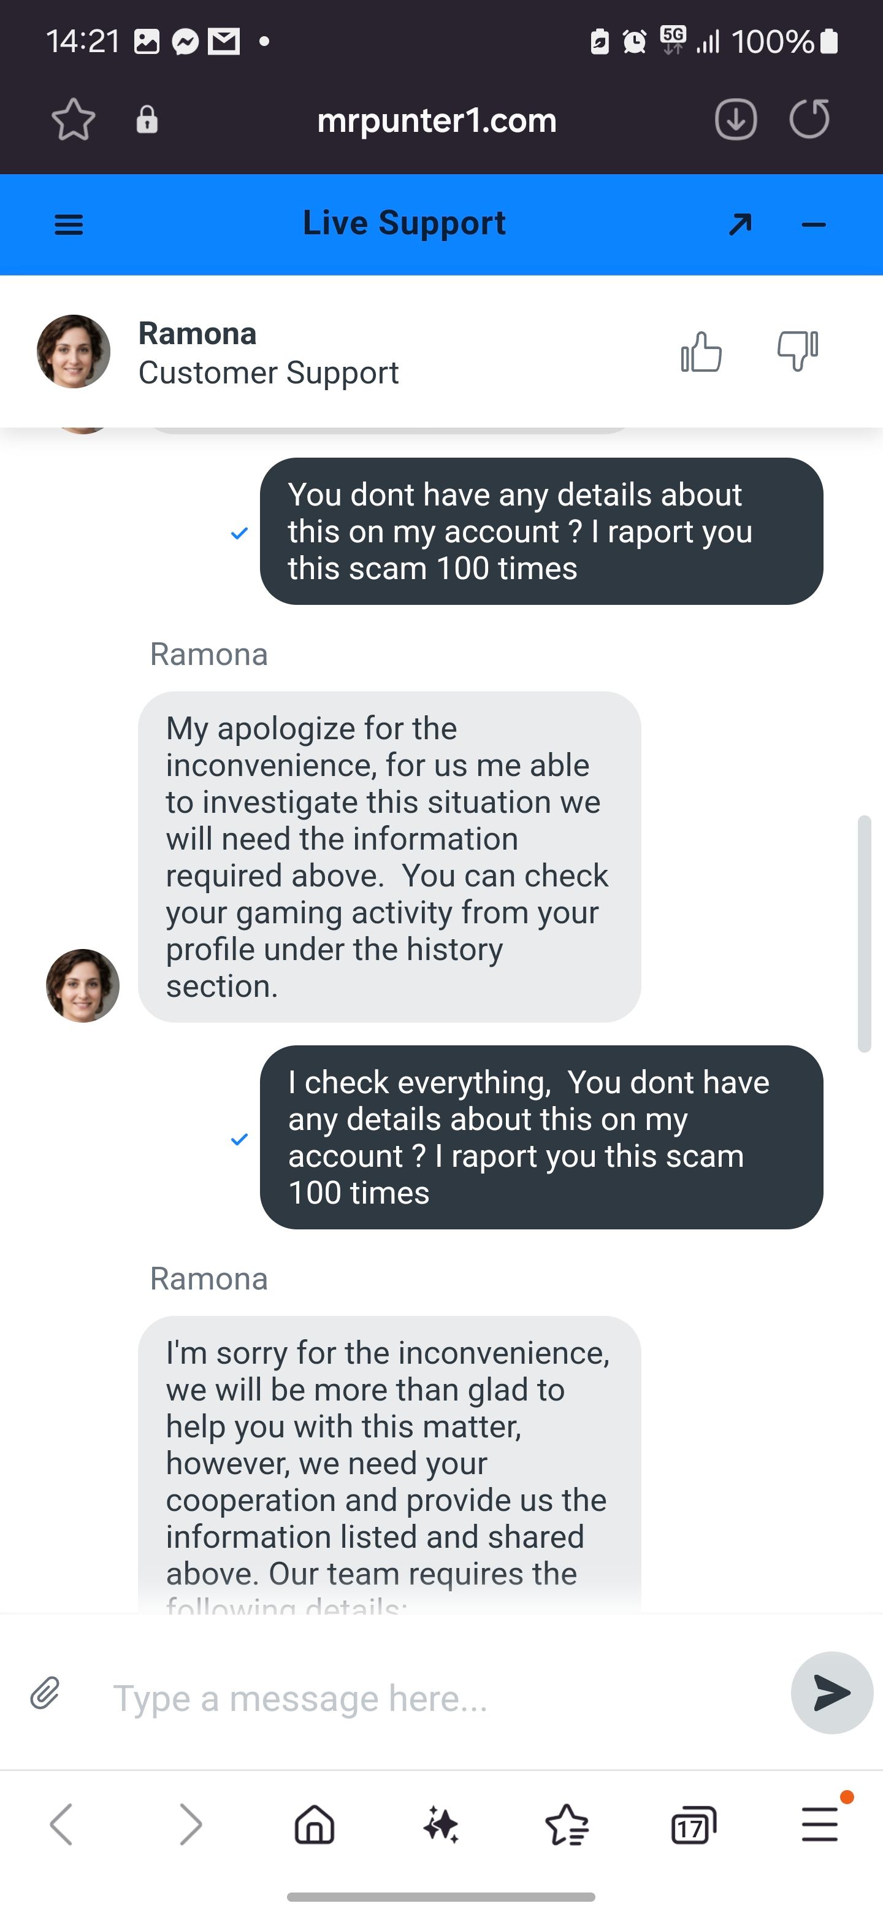Viewport: 883px width, 1914px height.
Task: Bookmark this page with the star icon
Action: tap(74, 120)
